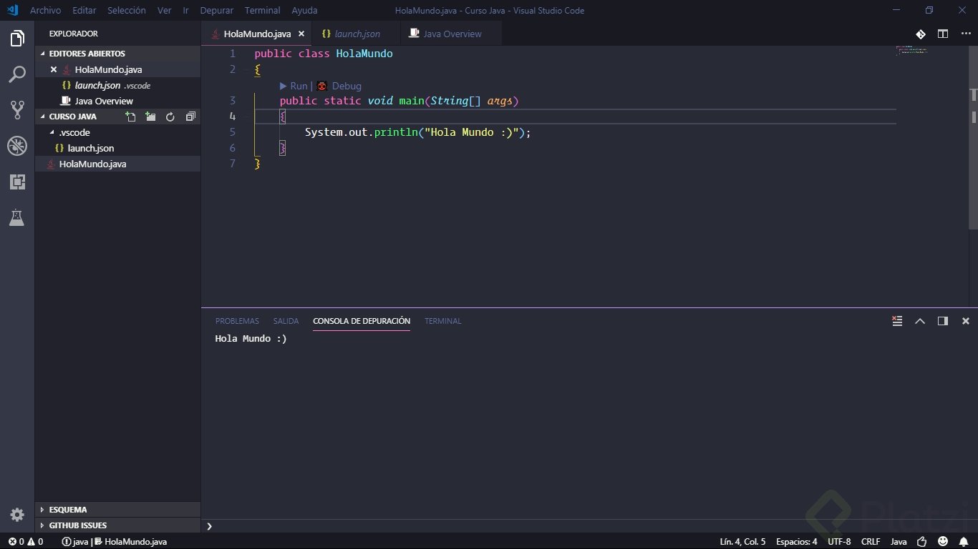Open the Extensions view

[17, 182]
